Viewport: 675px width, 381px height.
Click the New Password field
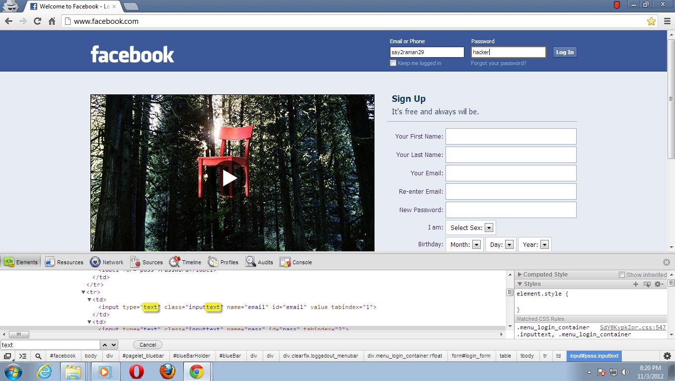(x=511, y=210)
